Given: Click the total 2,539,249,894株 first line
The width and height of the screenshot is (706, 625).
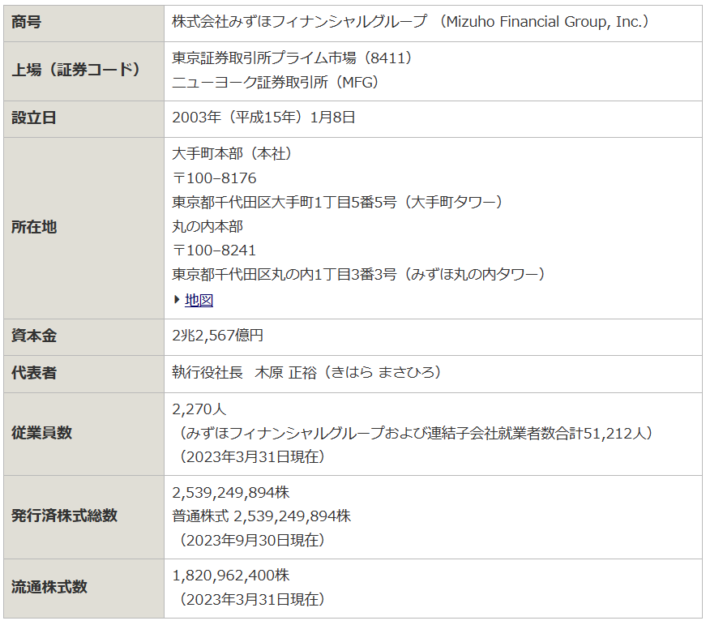Looking at the screenshot, I should coord(231,493).
